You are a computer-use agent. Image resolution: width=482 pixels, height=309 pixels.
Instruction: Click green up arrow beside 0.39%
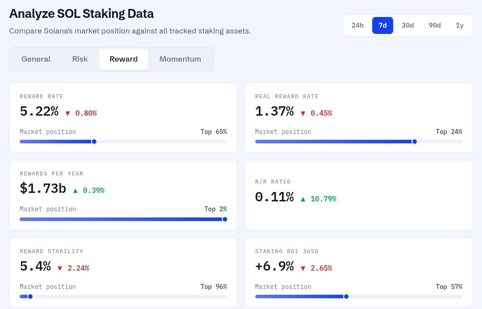pos(75,191)
